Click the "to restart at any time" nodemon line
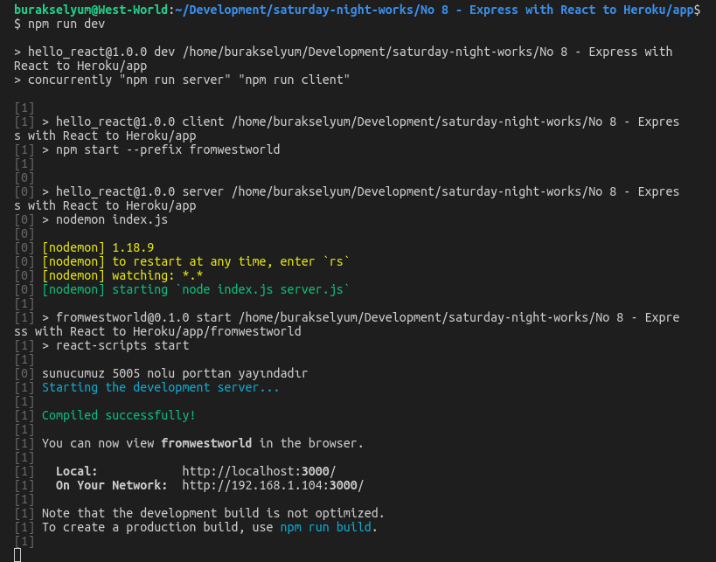 click(x=196, y=261)
